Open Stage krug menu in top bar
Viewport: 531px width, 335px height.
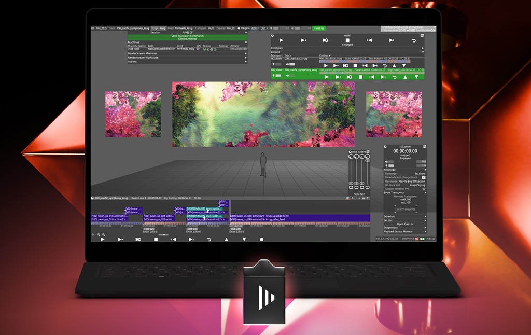point(159,29)
